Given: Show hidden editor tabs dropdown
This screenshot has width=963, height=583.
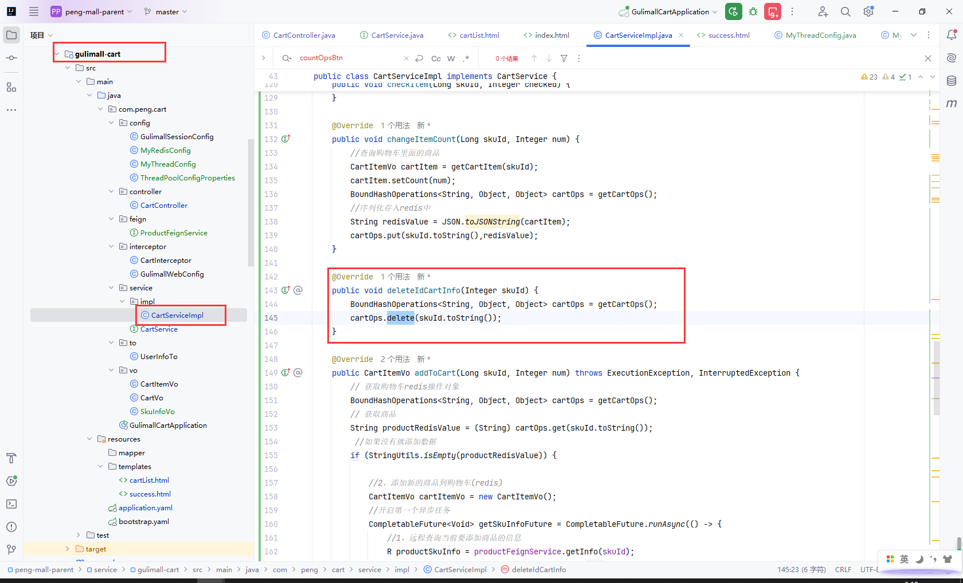Looking at the screenshot, I should pyautogui.click(x=914, y=35).
